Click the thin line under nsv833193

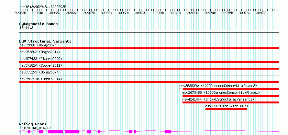(x=149, y=75)
